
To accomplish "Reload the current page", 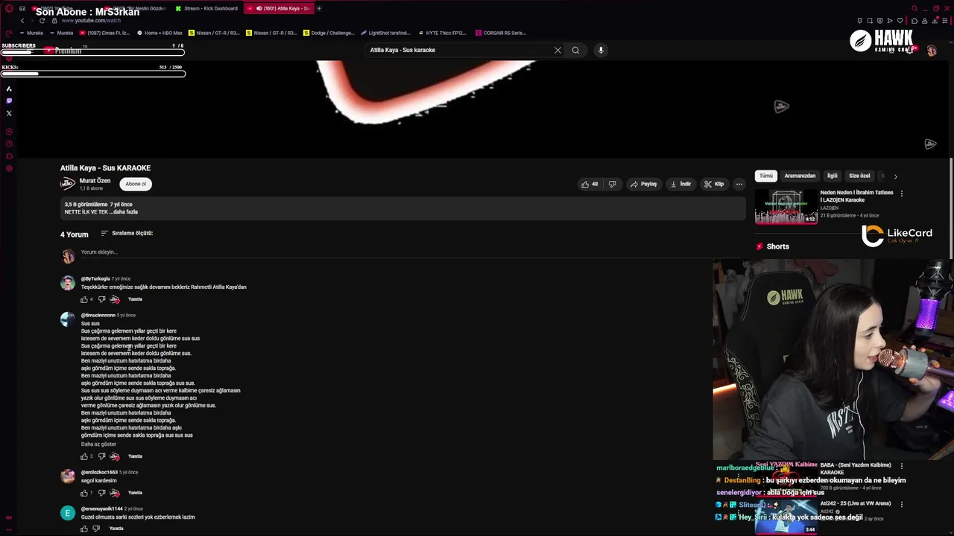I will 42,21.
